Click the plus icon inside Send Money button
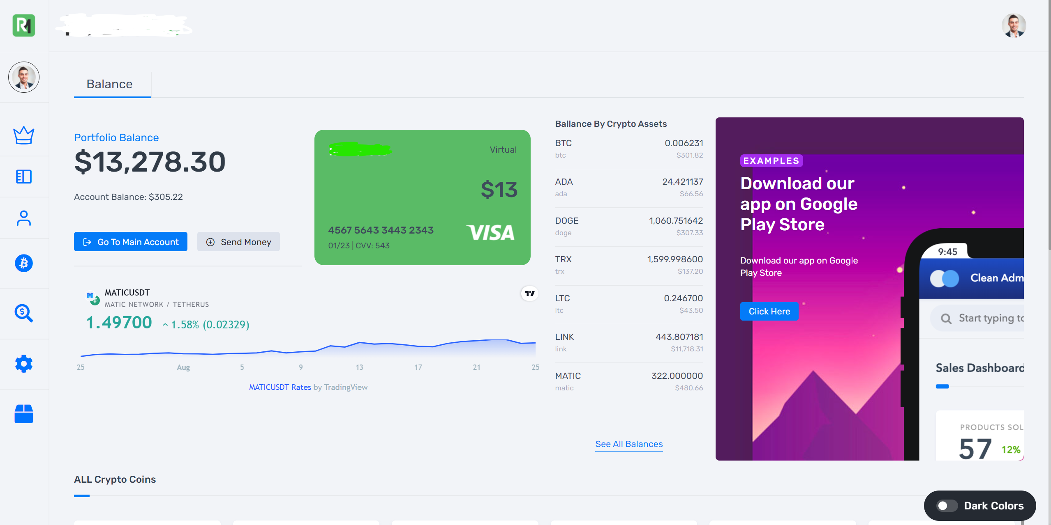 coord(211,242)
